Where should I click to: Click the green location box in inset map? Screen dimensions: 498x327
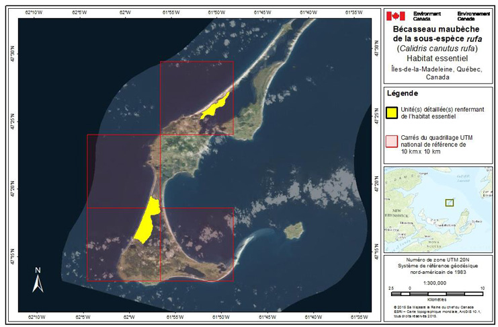(x=450, y=202)
